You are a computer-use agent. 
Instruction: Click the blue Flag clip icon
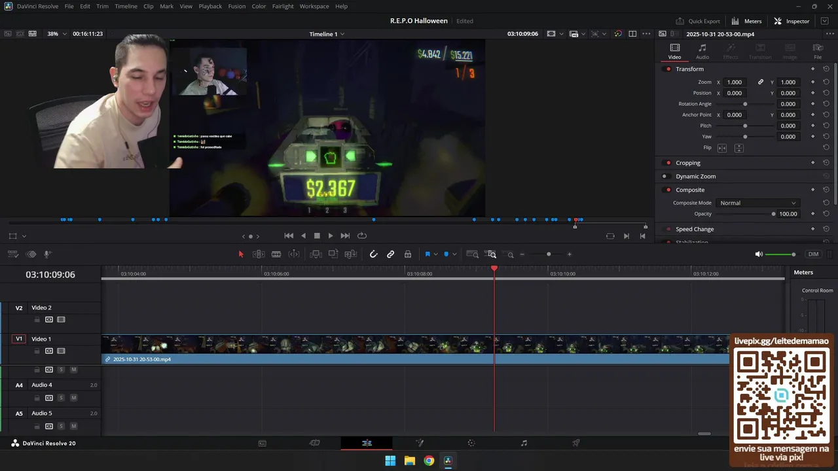pyautogui.click(x=428, y=254)
